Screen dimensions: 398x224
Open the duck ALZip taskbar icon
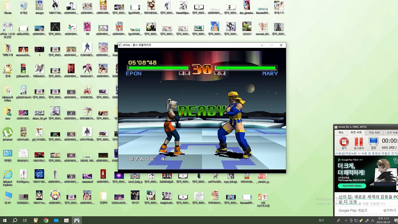click(x=36, y=220)
